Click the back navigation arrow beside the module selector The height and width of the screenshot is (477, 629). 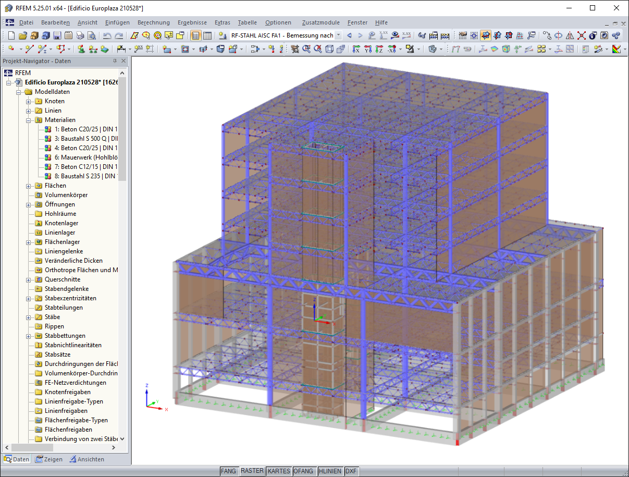[x=349, y=35]
